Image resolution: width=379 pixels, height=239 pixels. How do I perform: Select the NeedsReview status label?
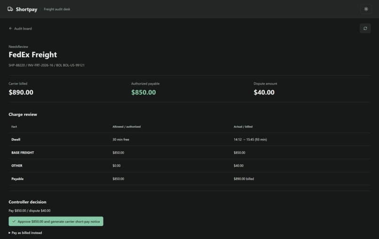[x=18, y=46]
